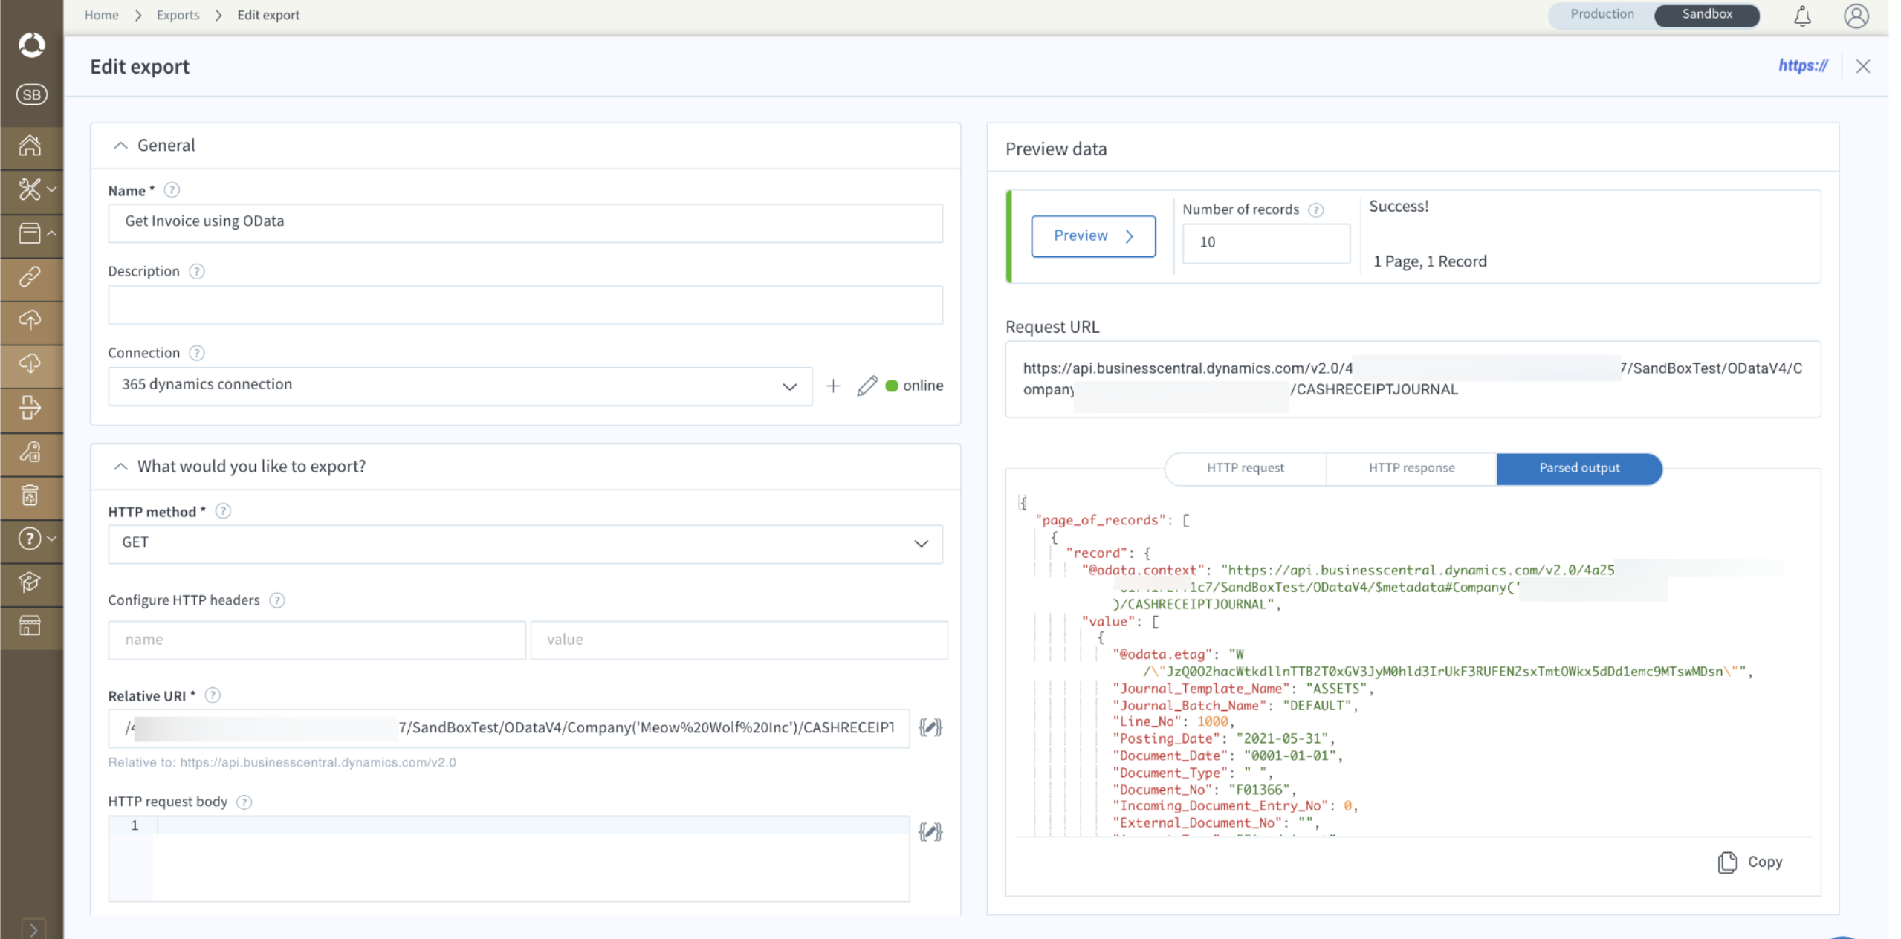Click the "page_of_records" JSON line
The image size is (1901, 939).
coord(1112,520)
